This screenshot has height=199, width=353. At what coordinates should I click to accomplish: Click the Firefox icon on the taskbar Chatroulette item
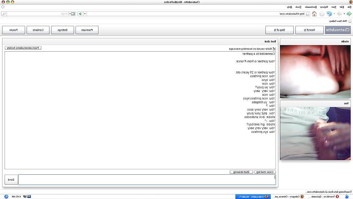click(267, 197)
